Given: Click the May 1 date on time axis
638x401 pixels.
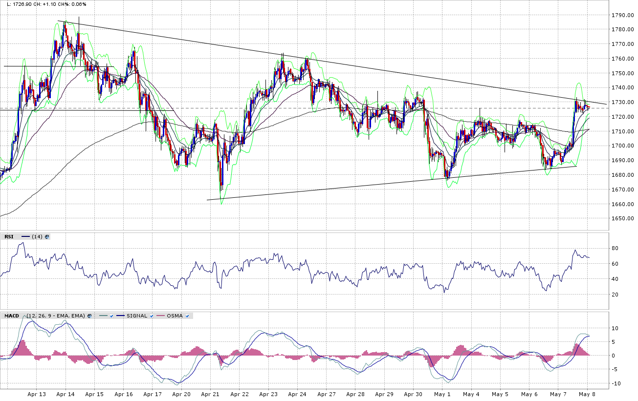Looking at the screenshot, I should pyautogui.click(x=442, y=394).
